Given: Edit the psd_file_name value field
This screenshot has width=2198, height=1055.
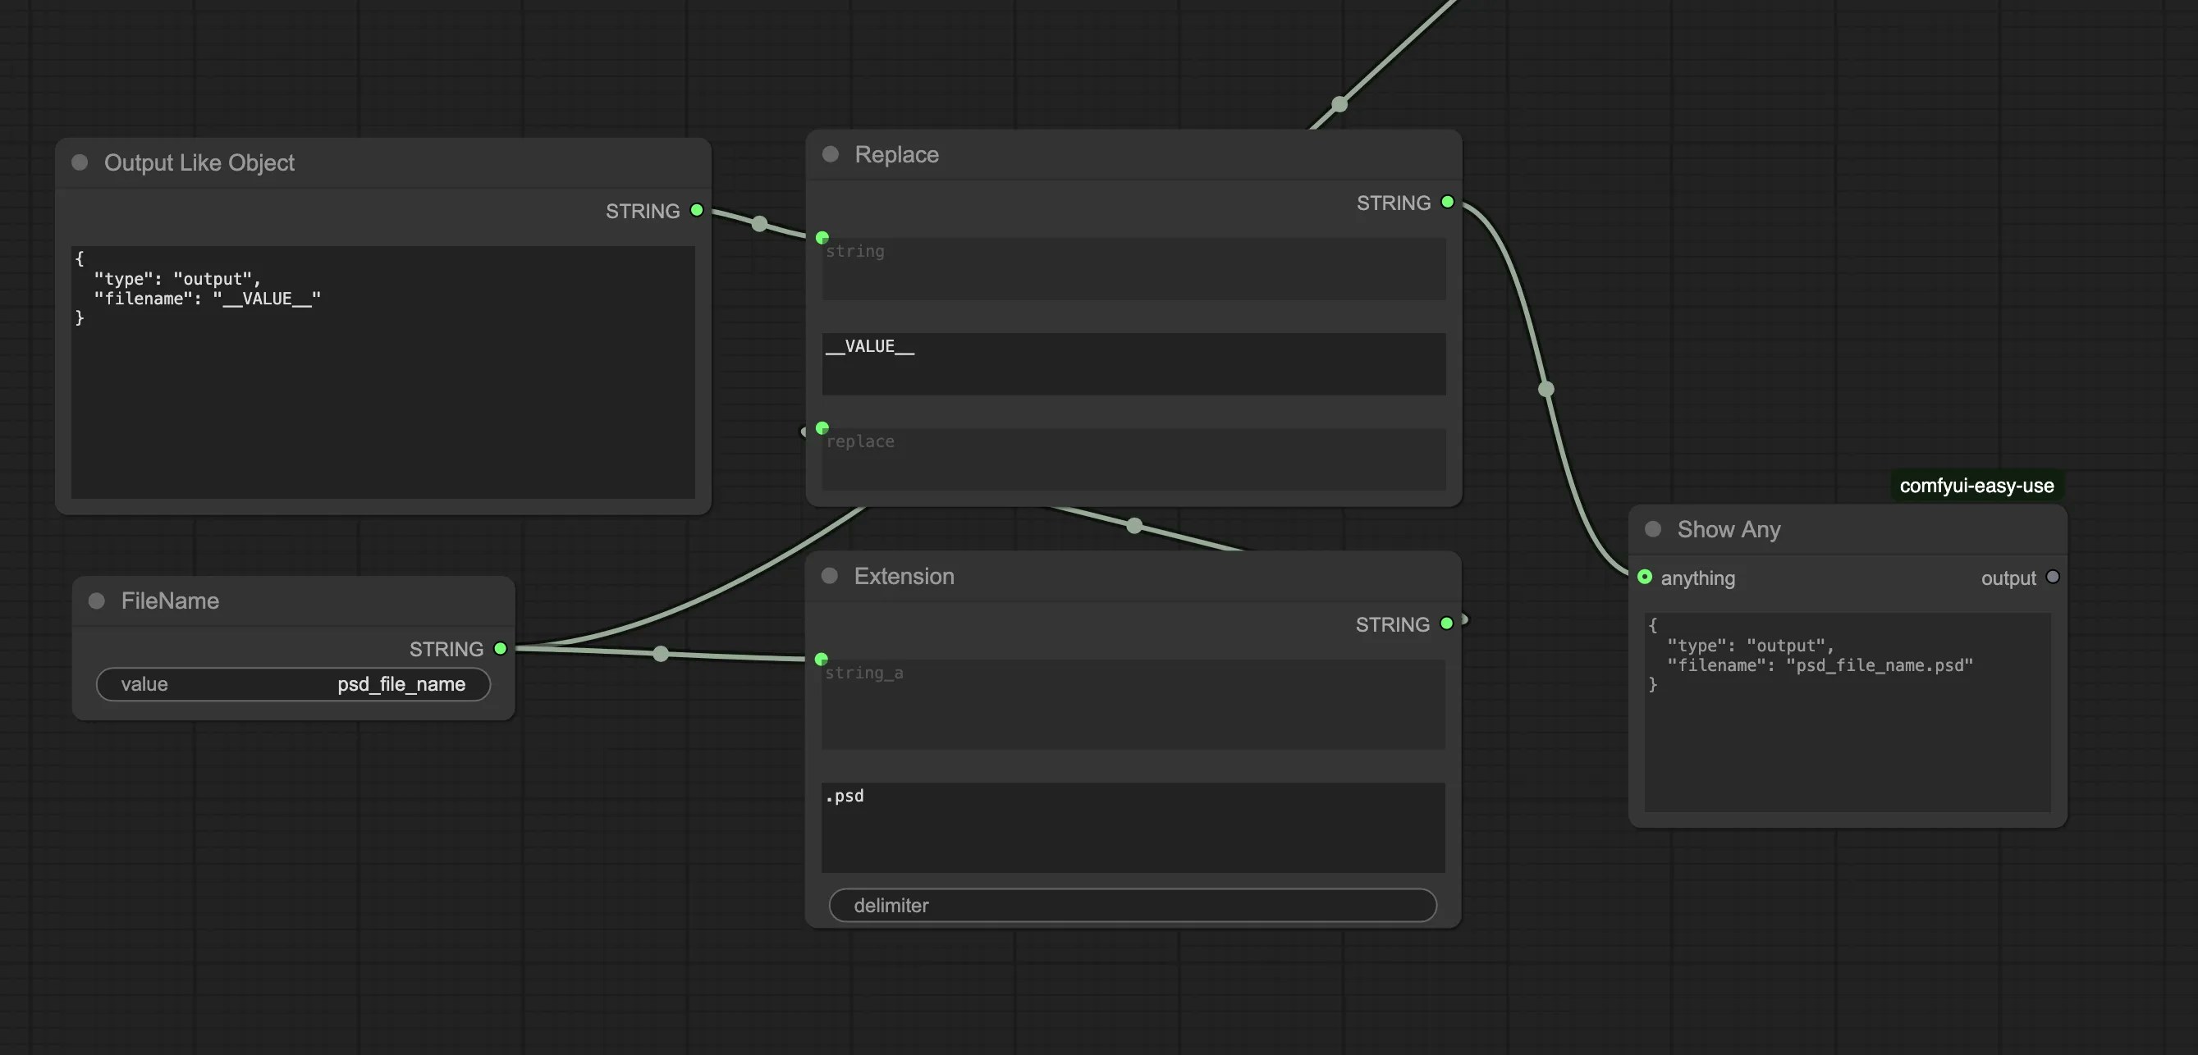Looking at the screenshot, I should click(293, 684).
